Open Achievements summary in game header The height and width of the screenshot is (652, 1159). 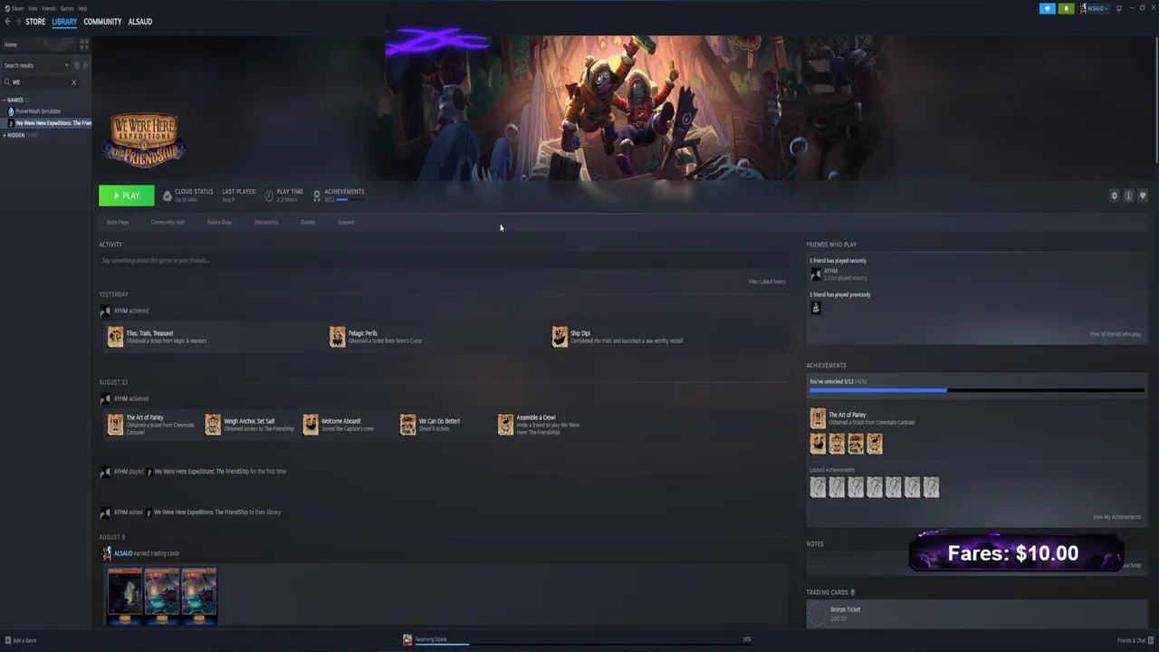pyautogui.click(x=339, y=196)
